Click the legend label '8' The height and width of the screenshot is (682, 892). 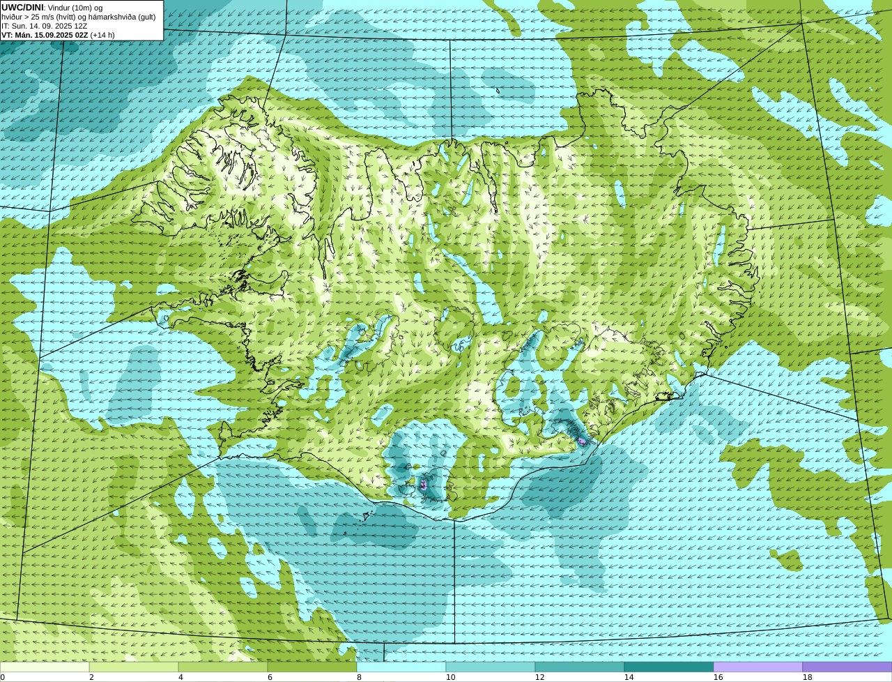(x=359, y=677)
